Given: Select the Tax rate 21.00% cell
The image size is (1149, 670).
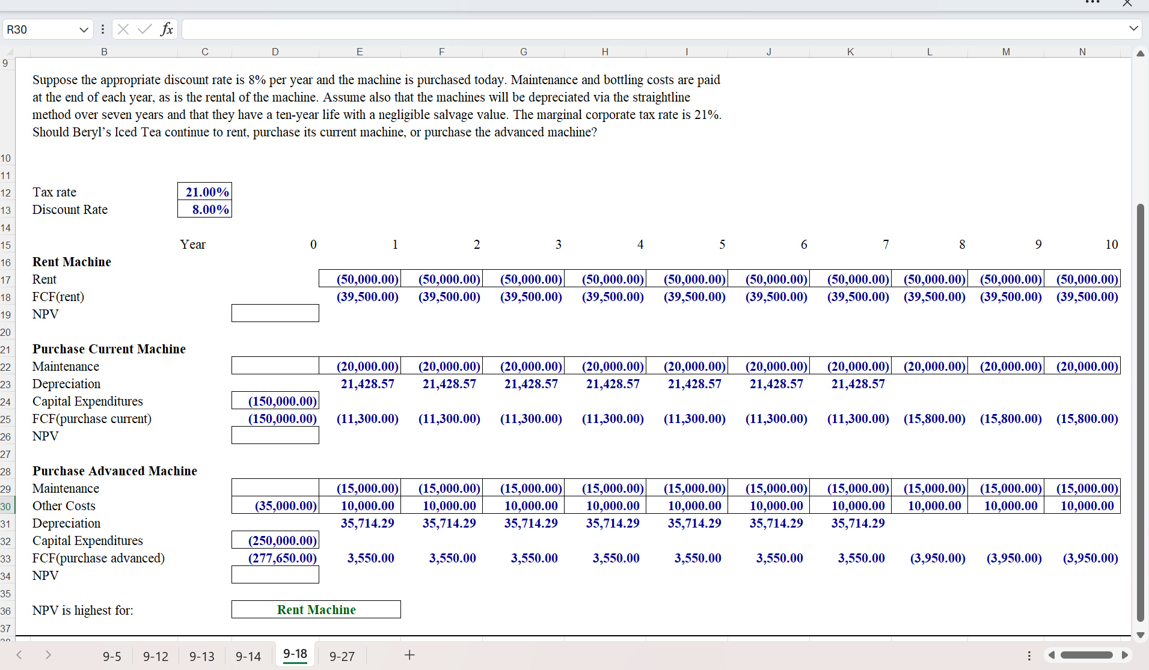Looking at the screenshot, I should 204,192.
